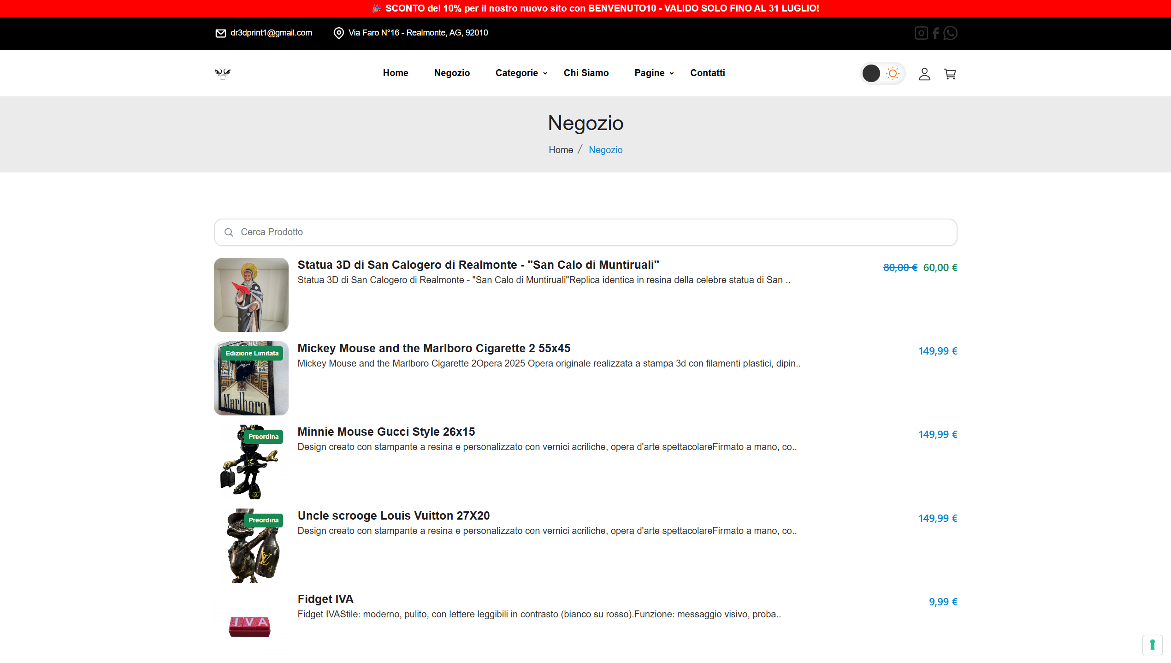Click the email envelope icon

[x=221, y=33]
